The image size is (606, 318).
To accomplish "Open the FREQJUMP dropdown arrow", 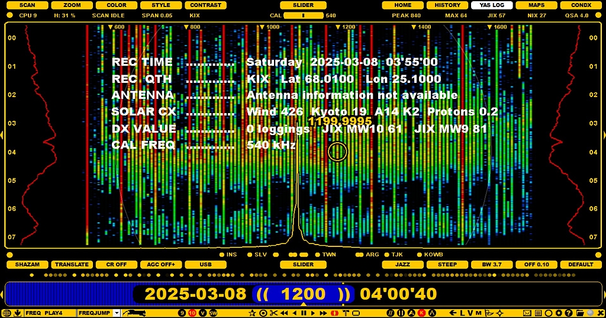I will [x=117, y=313].
